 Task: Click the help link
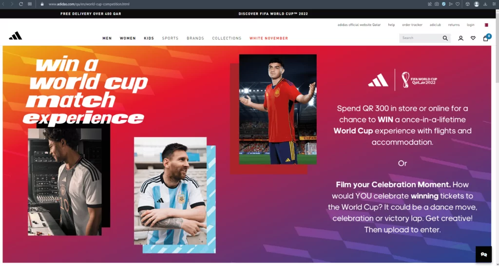coord(391,25)
